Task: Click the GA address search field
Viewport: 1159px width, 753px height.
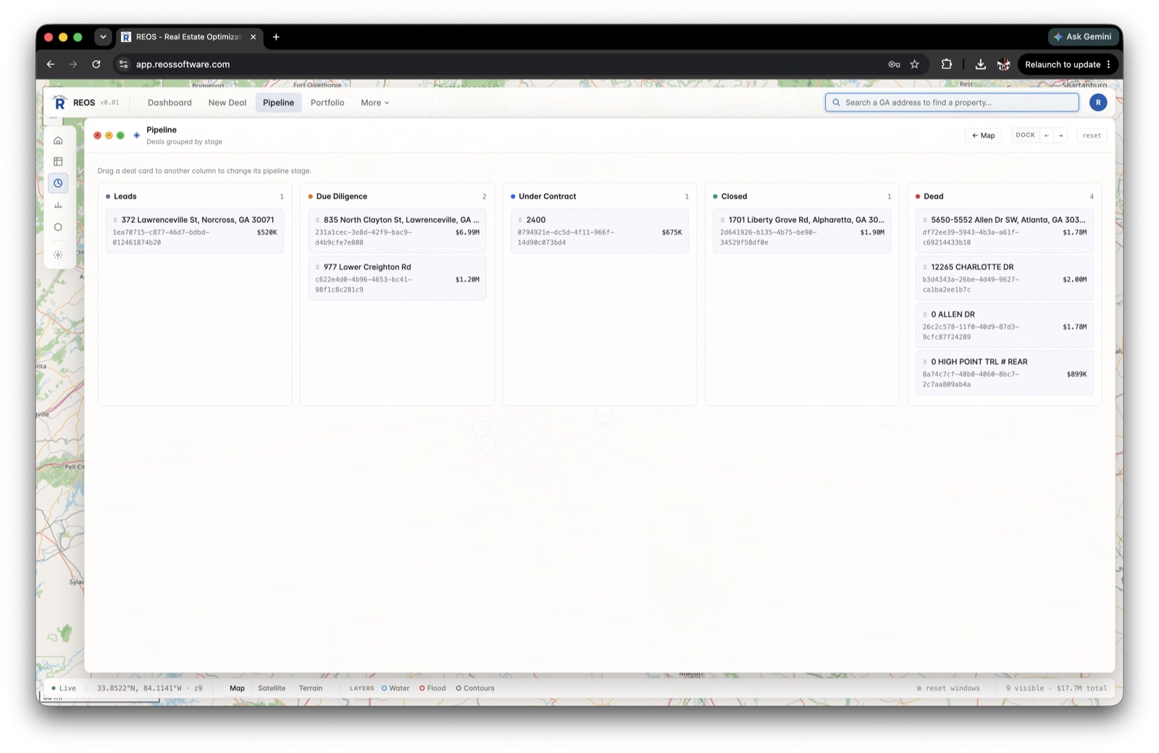Action: click(952, 103)
